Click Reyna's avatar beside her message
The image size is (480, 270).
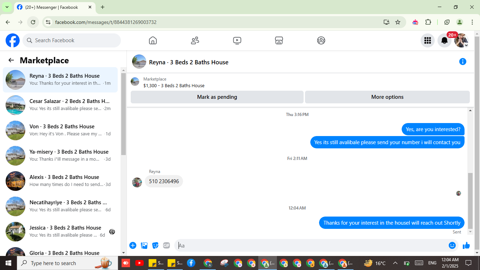(137, 182)
